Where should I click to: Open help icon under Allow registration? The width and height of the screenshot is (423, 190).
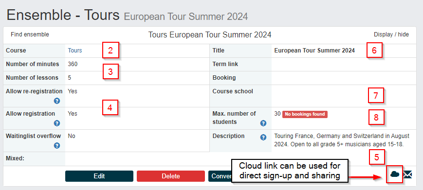56,123
